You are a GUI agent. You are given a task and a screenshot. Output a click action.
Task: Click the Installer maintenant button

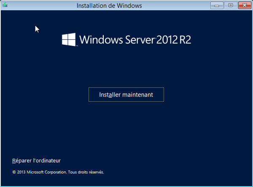126,95
